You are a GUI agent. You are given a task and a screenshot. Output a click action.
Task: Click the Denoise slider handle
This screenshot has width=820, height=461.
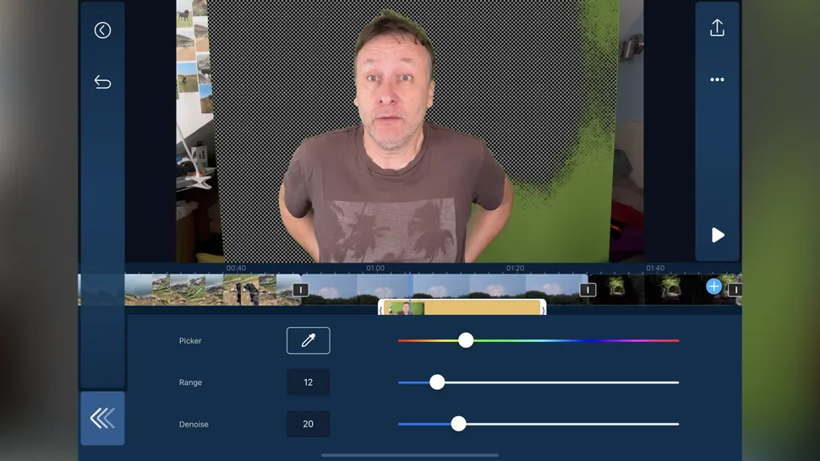(x=458, y=424)
